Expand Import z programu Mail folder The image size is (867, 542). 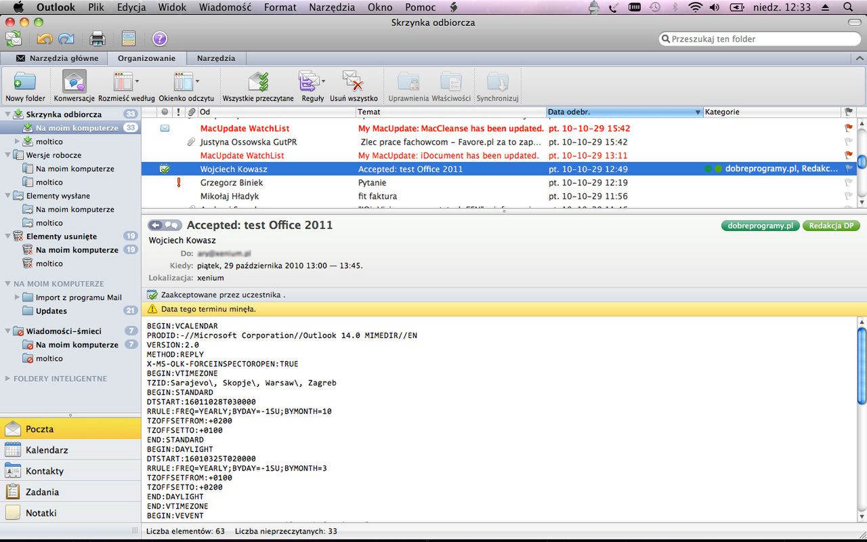tap(18, 297)
